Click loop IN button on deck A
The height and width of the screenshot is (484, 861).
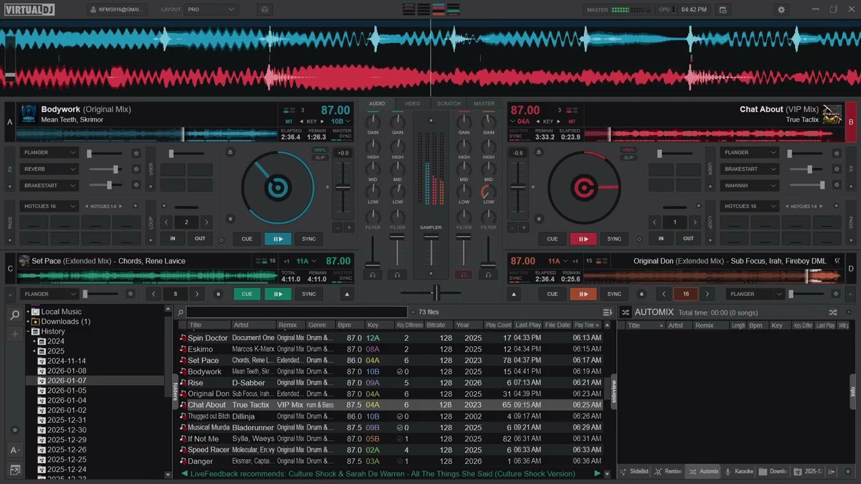pyautogui.click(x=173, y=239)
